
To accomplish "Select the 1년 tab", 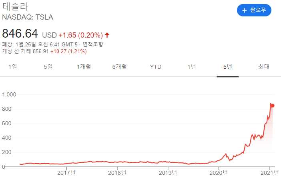I will coord(192,67).
